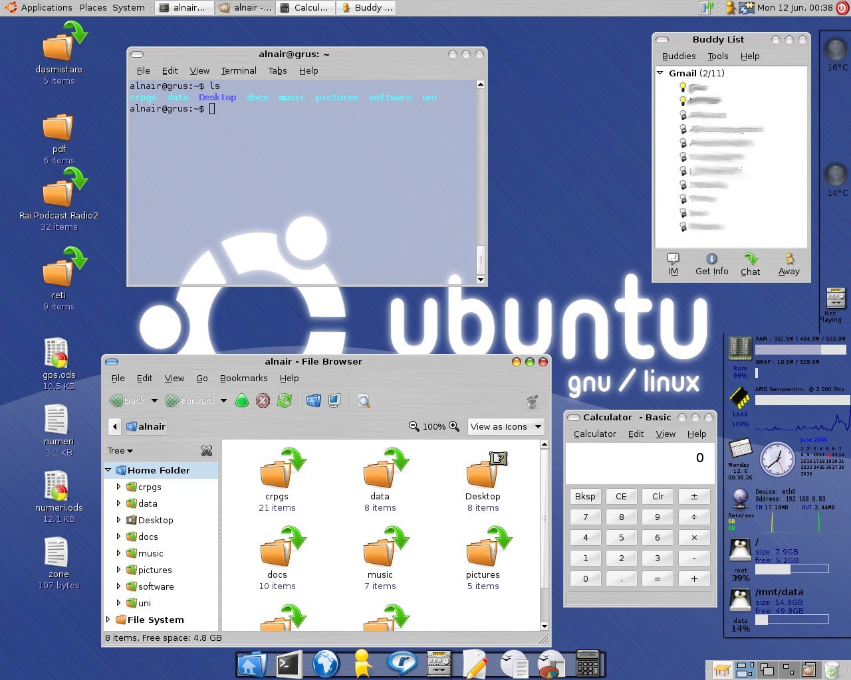Screen dimensions: 851x680
Task: Expand the music node in the tree
Action: 119,553
